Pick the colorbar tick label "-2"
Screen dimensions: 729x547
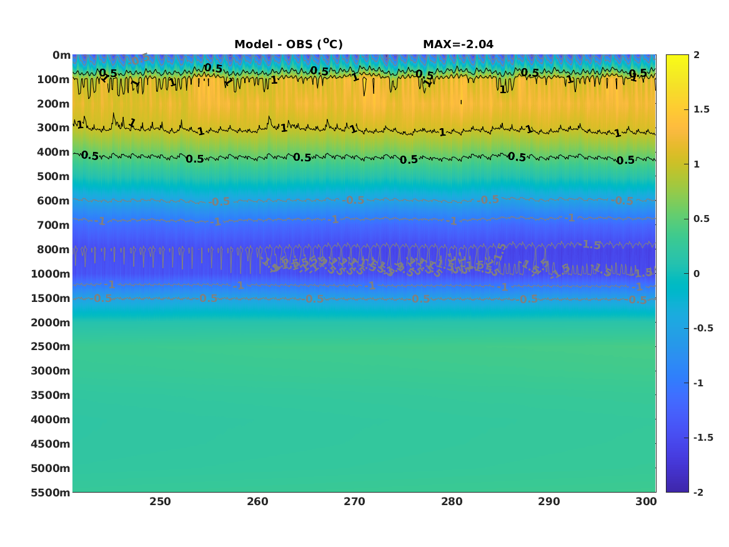[698, 492]
